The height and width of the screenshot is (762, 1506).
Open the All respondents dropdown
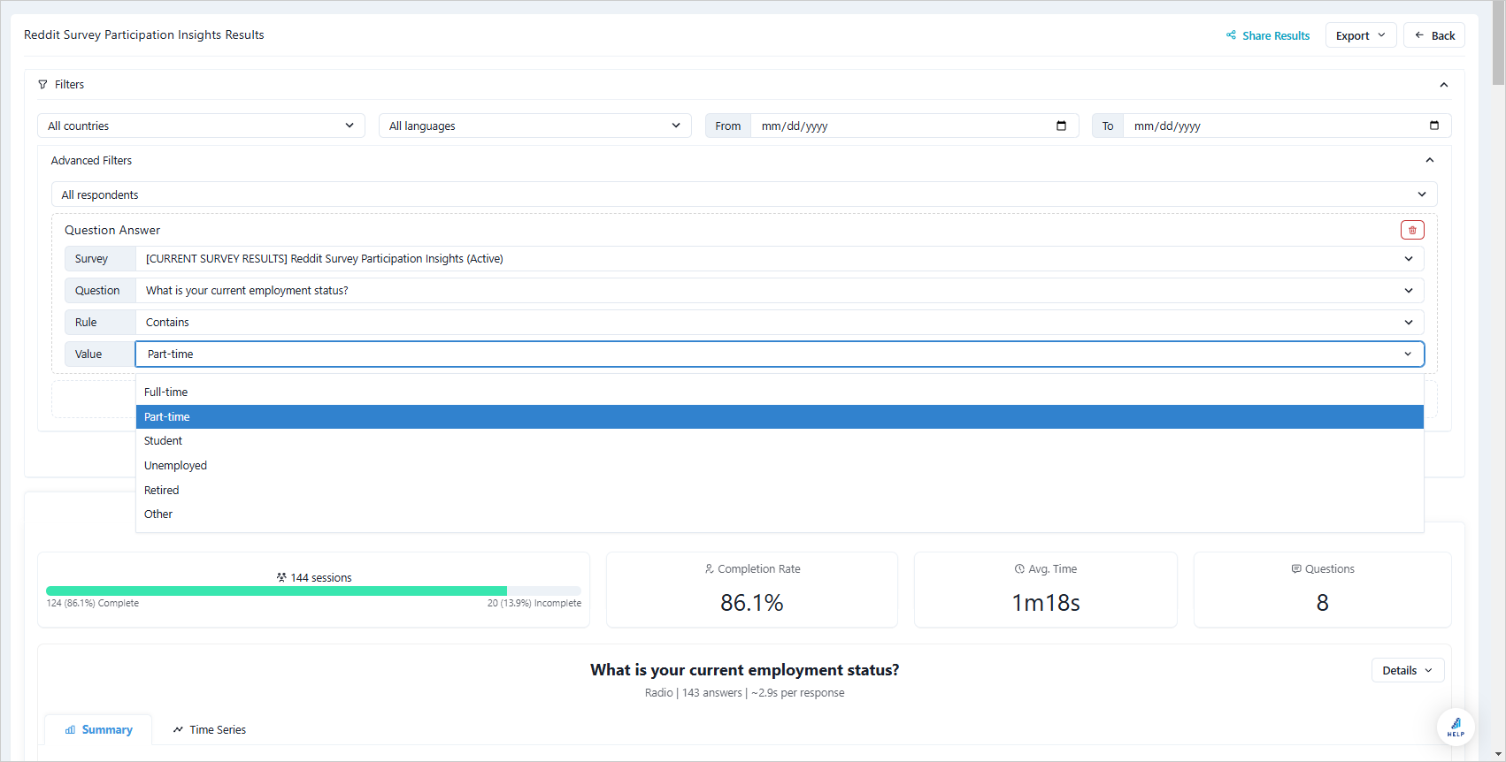(744, 194)
